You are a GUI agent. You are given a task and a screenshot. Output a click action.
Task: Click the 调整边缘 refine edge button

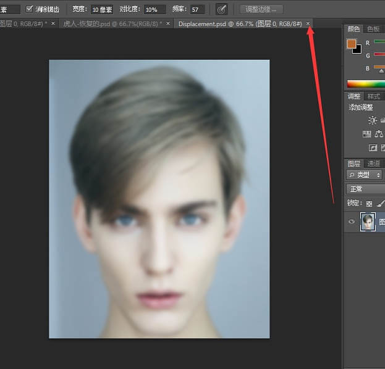tap(261, 9)
